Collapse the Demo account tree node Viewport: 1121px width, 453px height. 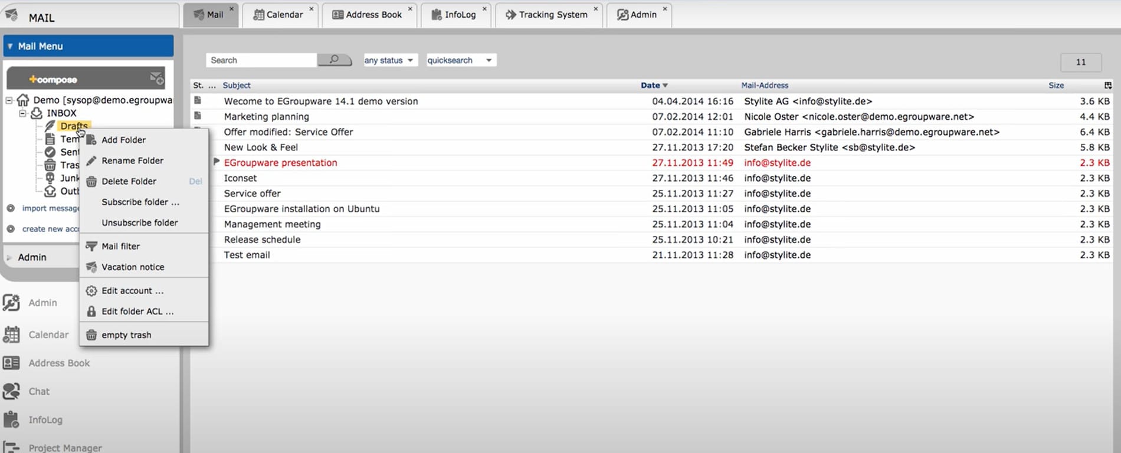click(9, 100)
